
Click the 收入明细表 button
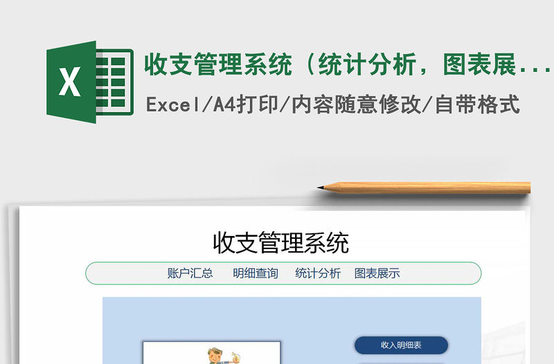coord(401,345)
